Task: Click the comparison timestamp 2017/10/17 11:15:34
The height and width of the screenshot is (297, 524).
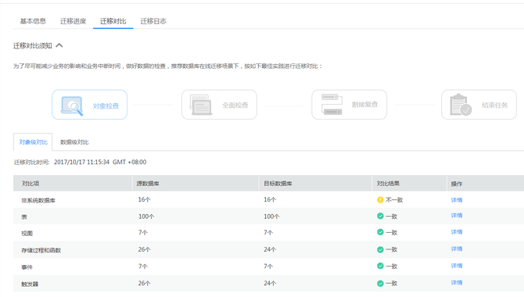Action: click(81, 162)
